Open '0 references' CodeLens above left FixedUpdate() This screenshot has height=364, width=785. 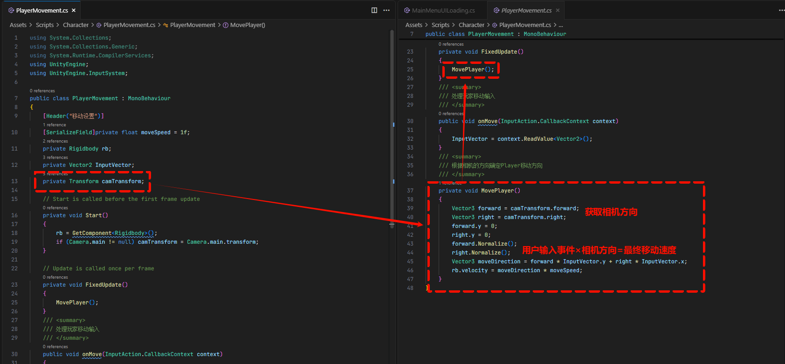[55, 277]
